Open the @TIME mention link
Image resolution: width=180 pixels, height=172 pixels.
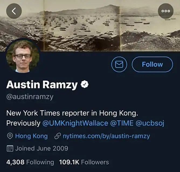coord(122,123)
